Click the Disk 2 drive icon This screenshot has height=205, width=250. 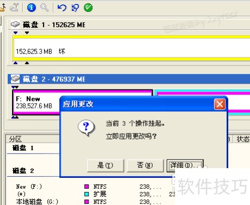tap(15, 79)
